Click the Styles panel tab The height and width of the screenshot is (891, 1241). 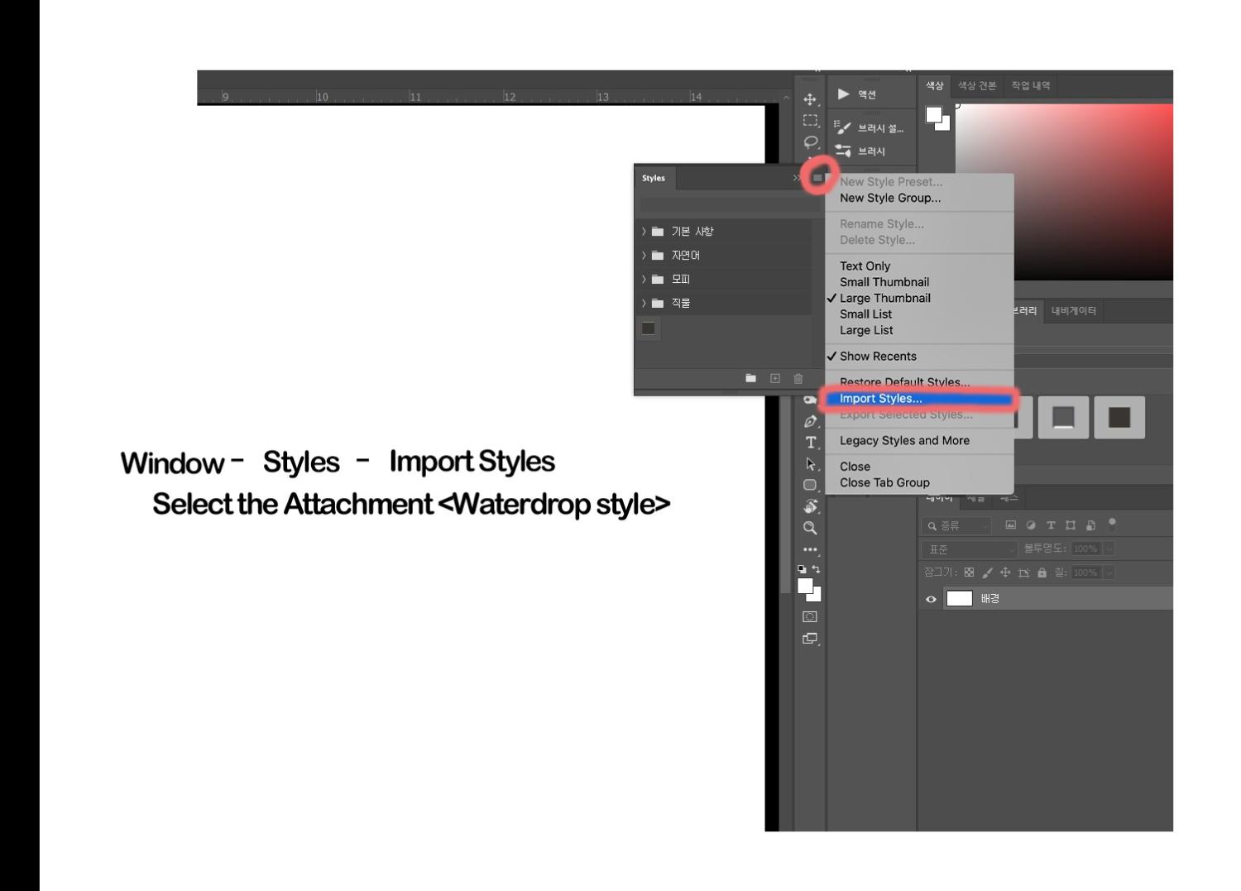point(654,178)
